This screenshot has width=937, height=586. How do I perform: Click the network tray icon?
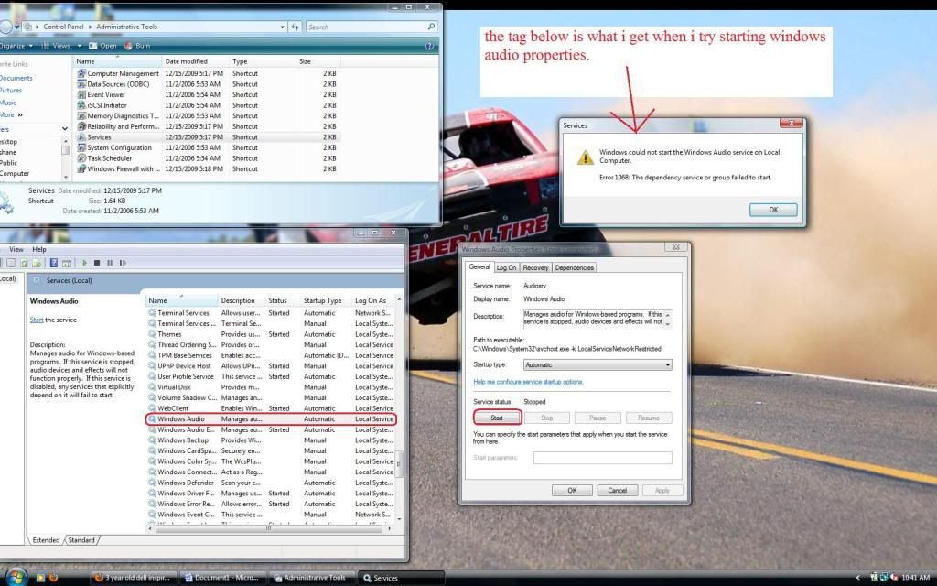(x=884, y=578)
